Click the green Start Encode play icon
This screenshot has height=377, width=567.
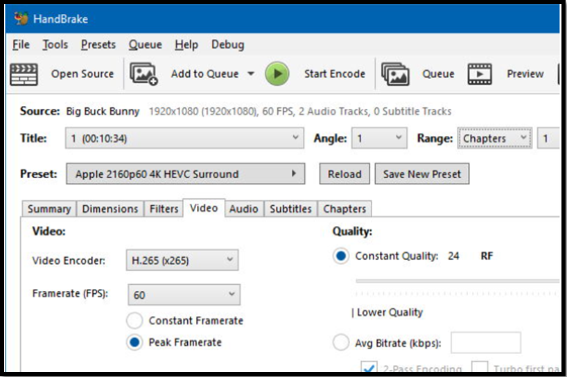coord(277,73)
